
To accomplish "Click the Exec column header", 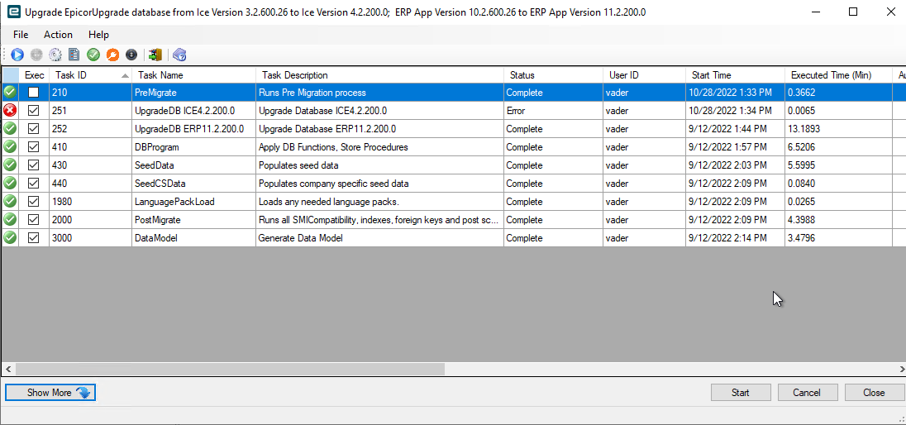I will pos(34,75).
